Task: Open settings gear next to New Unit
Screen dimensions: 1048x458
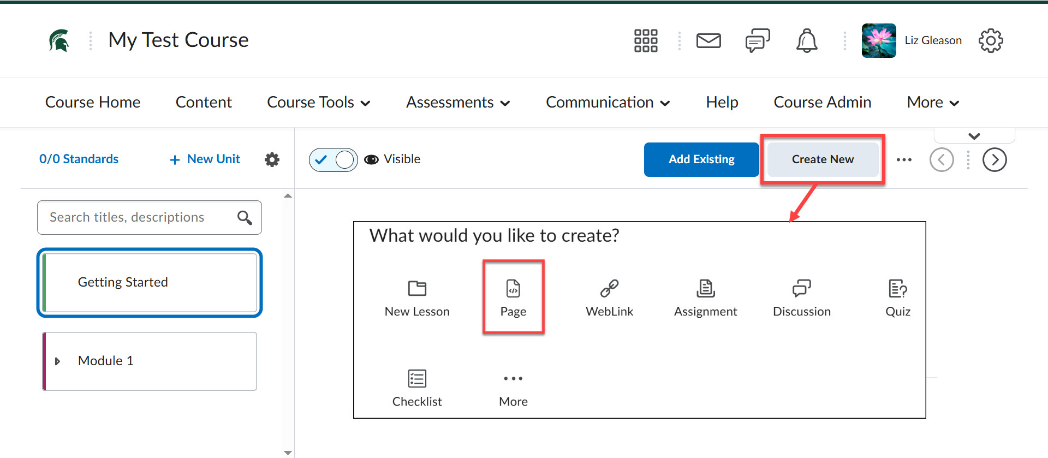Action: [272, 159]
